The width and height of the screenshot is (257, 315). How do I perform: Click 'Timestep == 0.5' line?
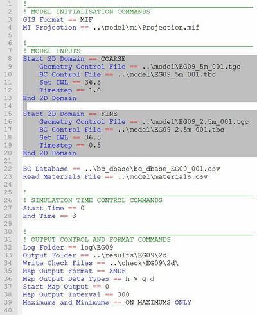click(70, 145)
